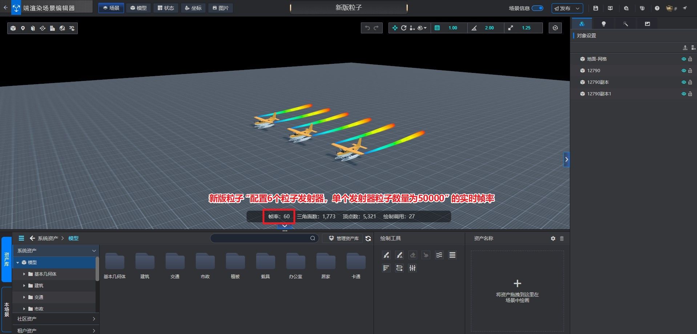Select the path curve drawing tool
Screen dimensions: 697x334
[399, 268]
